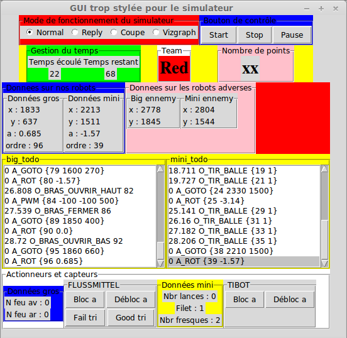The width and height of the screenshot is (347, 338).
Task: Click Mini ennemy x : 2804
Action: coord(199,110)
